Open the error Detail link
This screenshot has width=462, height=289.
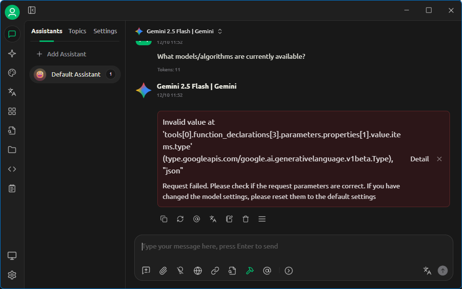[x=419, y=159]
